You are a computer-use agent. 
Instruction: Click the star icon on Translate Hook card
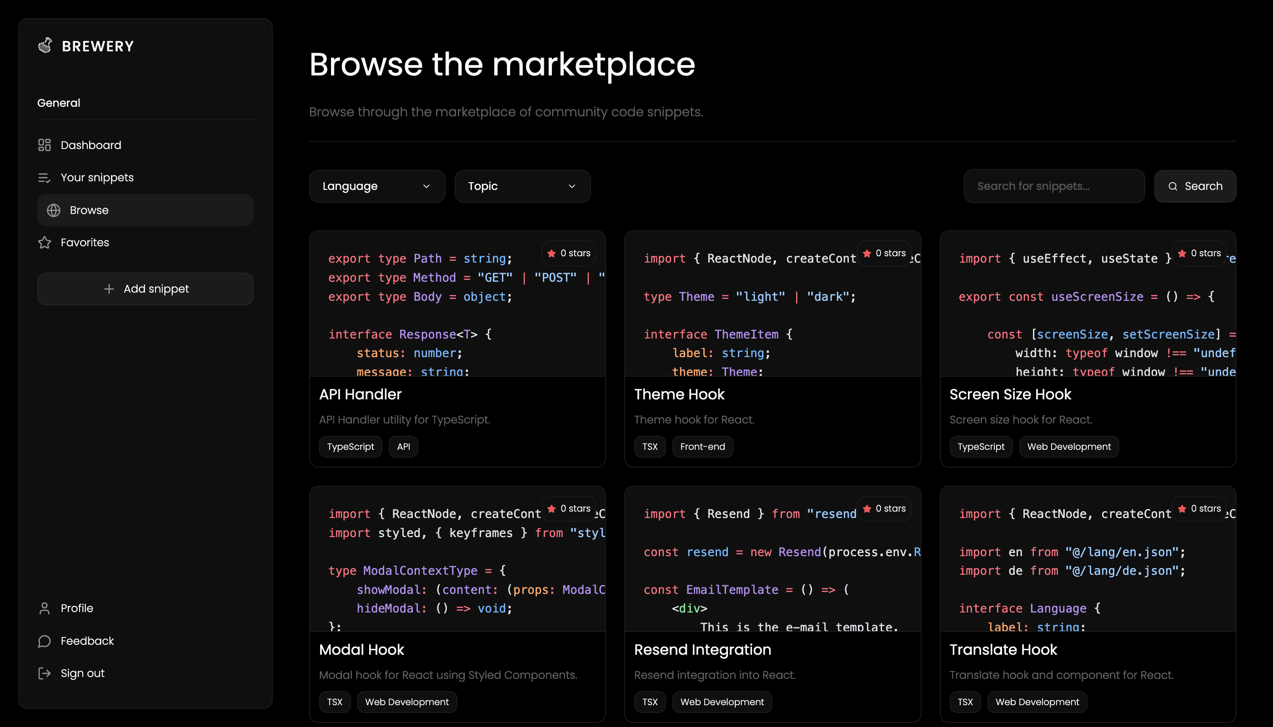point(1182,508)
